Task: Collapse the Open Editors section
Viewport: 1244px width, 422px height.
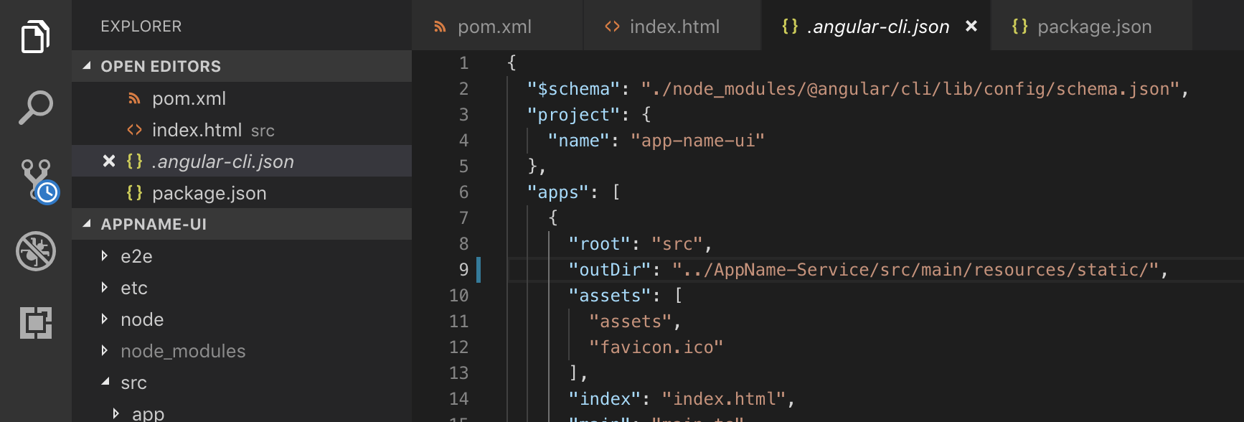Action: [87, 66]
